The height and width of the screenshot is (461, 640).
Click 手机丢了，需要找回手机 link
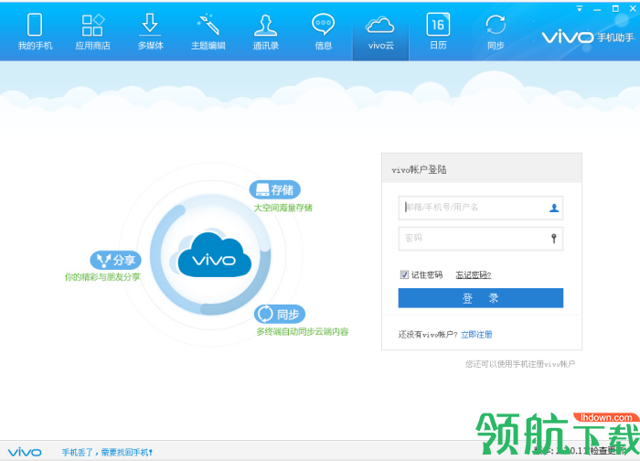[x=107, y=453]
